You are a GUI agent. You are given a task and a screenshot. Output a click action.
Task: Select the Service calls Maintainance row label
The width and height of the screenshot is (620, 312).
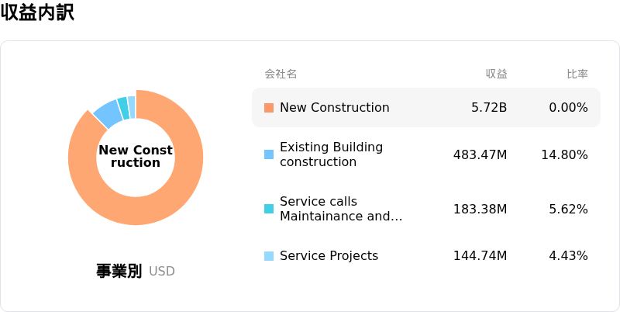tap(341, 209)
